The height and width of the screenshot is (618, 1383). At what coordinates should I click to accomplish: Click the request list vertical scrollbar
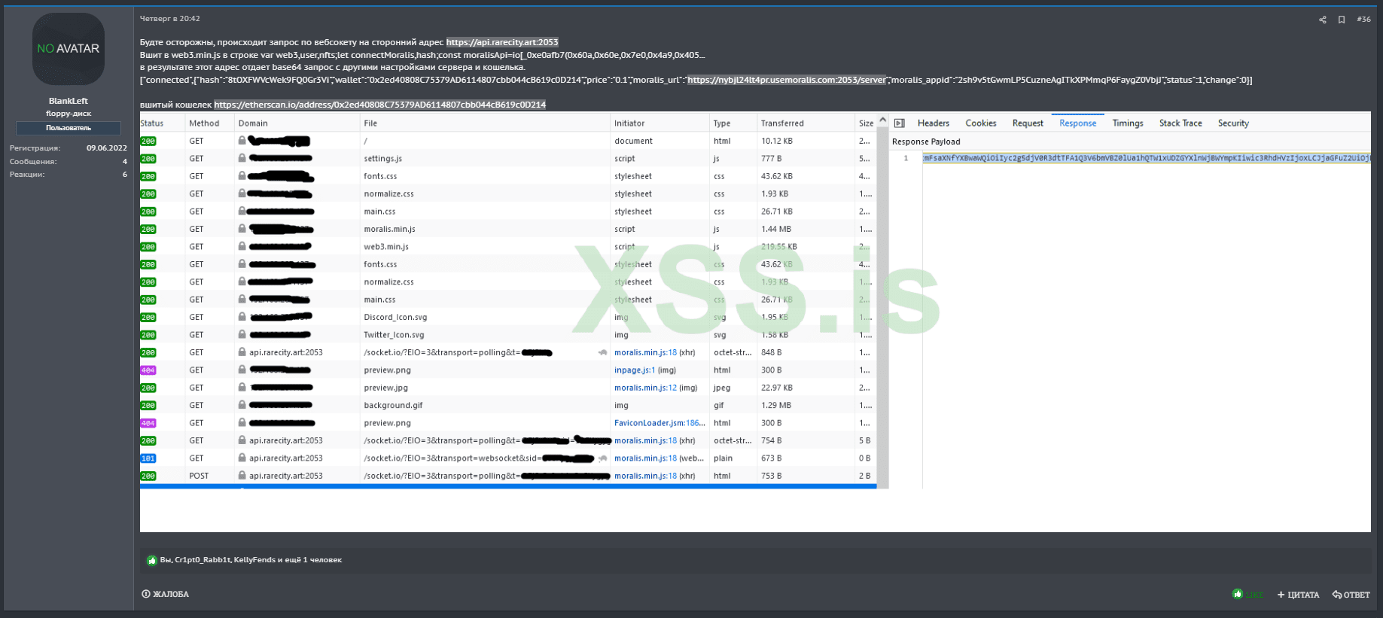(x=882, y=309)
